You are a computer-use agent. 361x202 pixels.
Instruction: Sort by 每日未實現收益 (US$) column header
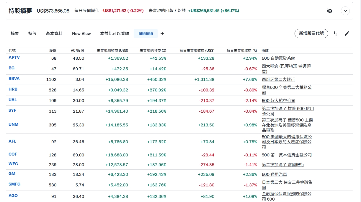(197, 51)
